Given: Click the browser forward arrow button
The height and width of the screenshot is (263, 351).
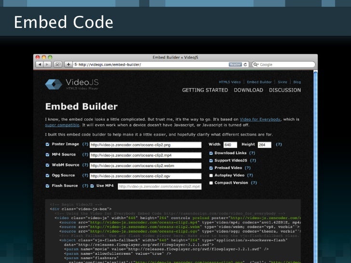Looking at the screenshot, I should pyautogui.click(x=47, y=65).
